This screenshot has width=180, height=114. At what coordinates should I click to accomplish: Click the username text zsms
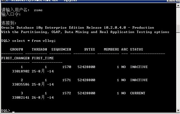pos(38,10)
